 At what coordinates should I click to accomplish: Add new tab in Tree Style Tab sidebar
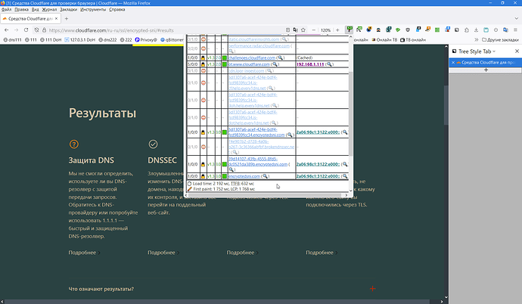click(x=486, y=70)
